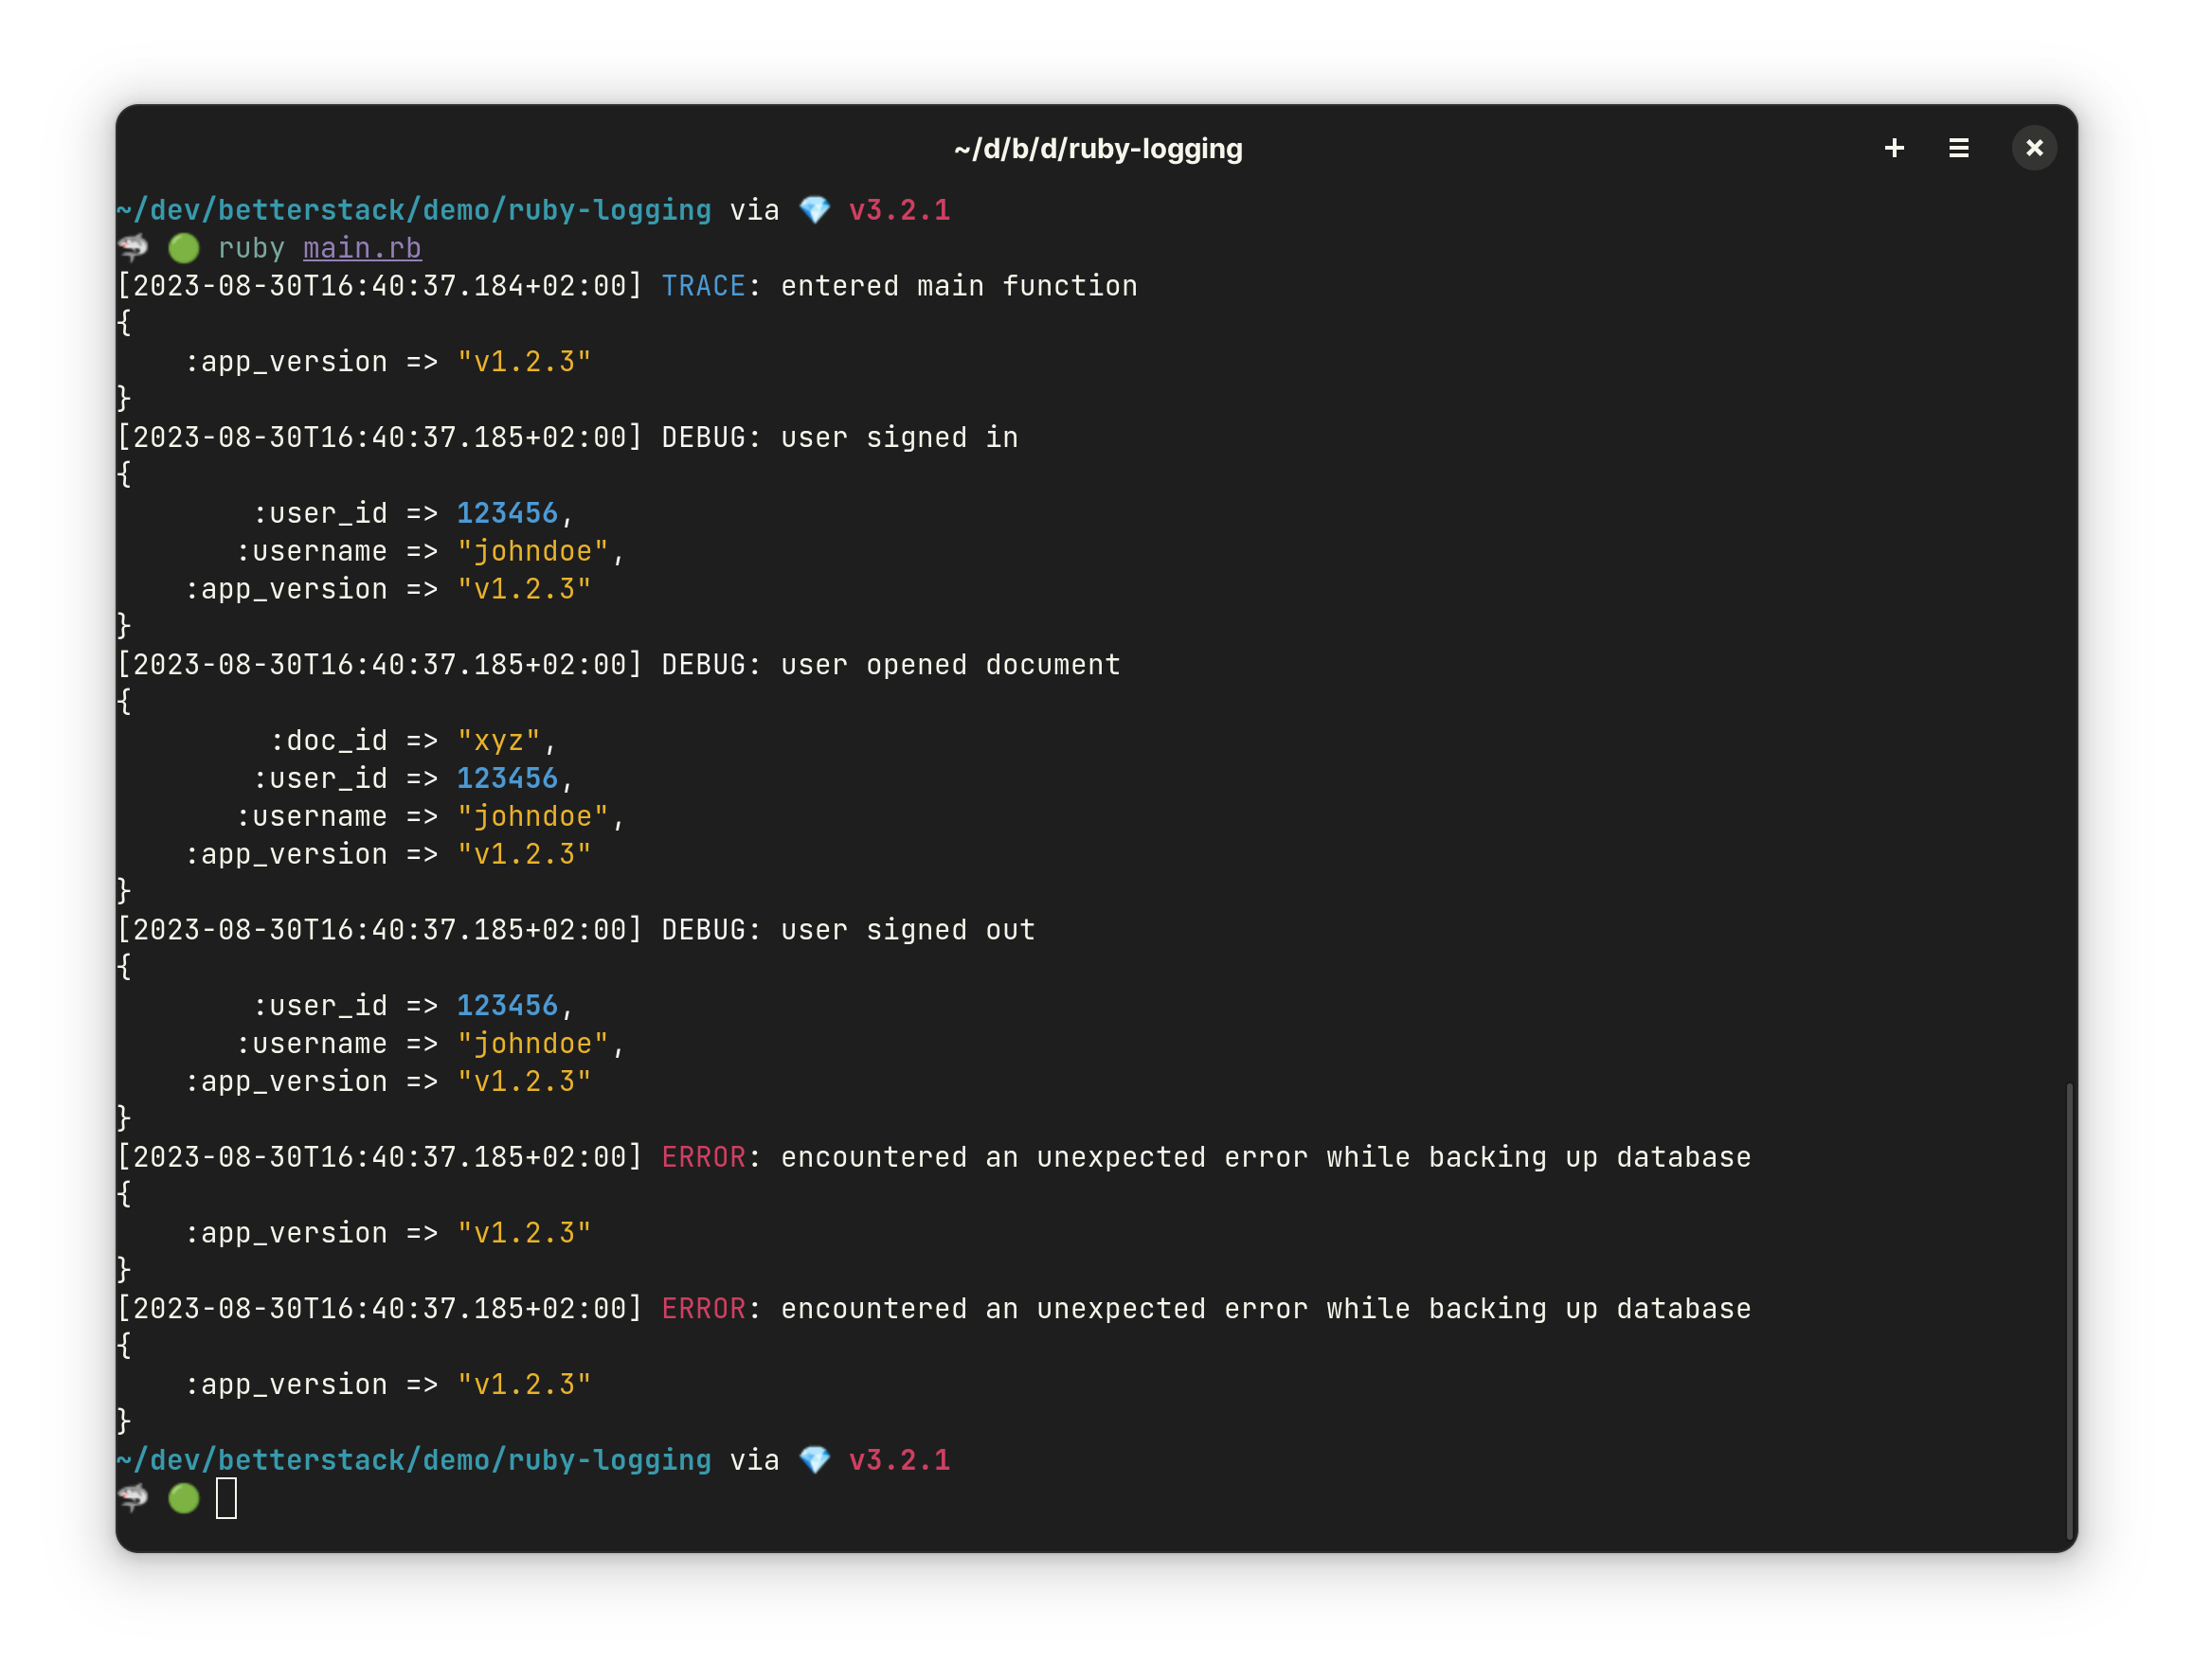
Task: Click the shark icon on first prompt line
Action: [133, 247]
